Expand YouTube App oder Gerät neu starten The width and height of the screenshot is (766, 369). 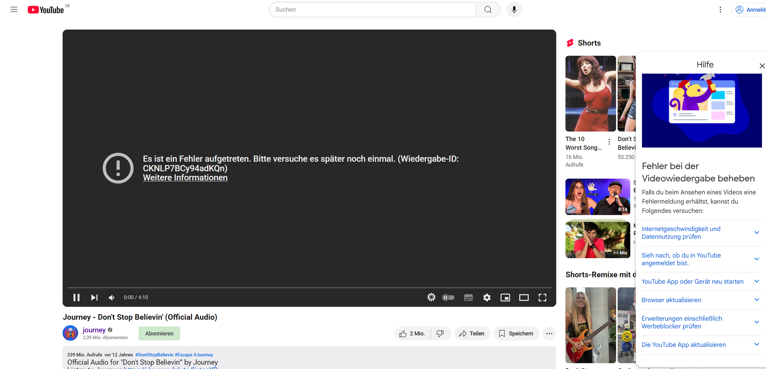click(x=701, y=282)
